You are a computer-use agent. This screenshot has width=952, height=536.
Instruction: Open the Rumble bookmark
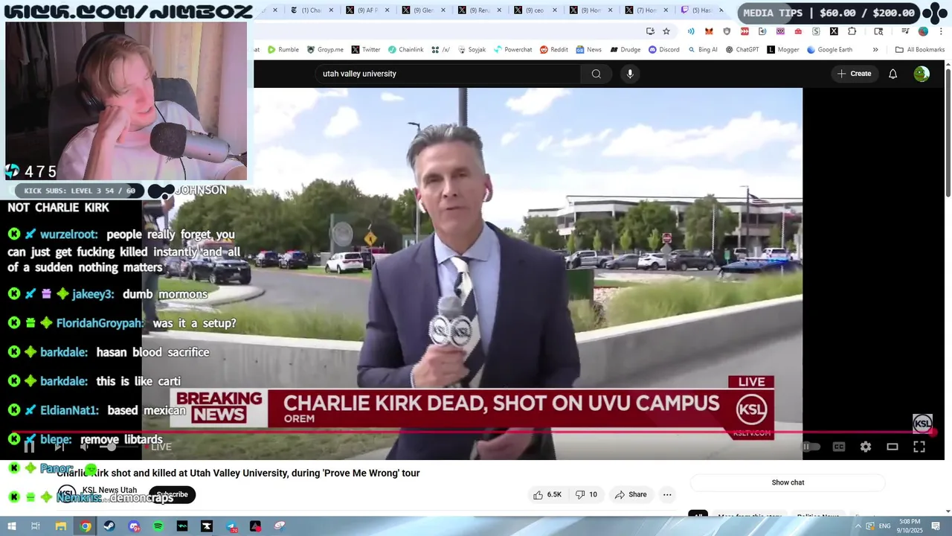[283, 50]
